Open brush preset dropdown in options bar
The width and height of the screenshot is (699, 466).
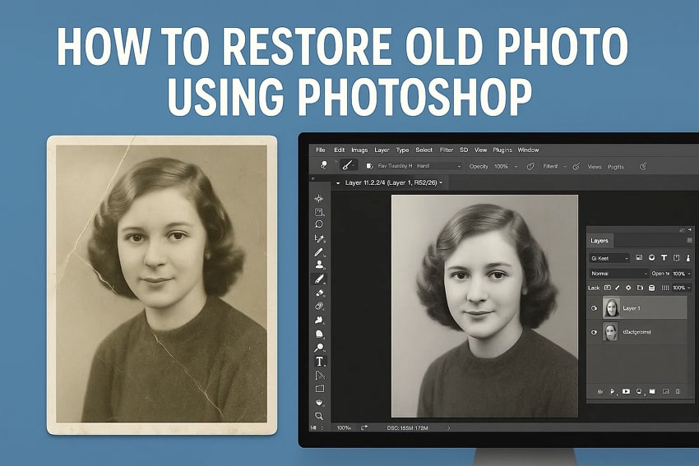pos(459,166)
